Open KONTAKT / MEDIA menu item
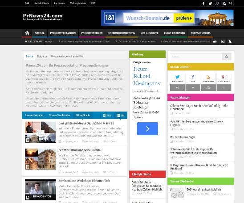The width and height of the screenshot is (244, 203). pyautogui.click(x=200, y=33)
